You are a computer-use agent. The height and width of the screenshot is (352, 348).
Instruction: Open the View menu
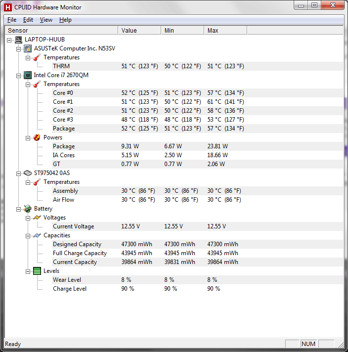click(x=46, y=20)
